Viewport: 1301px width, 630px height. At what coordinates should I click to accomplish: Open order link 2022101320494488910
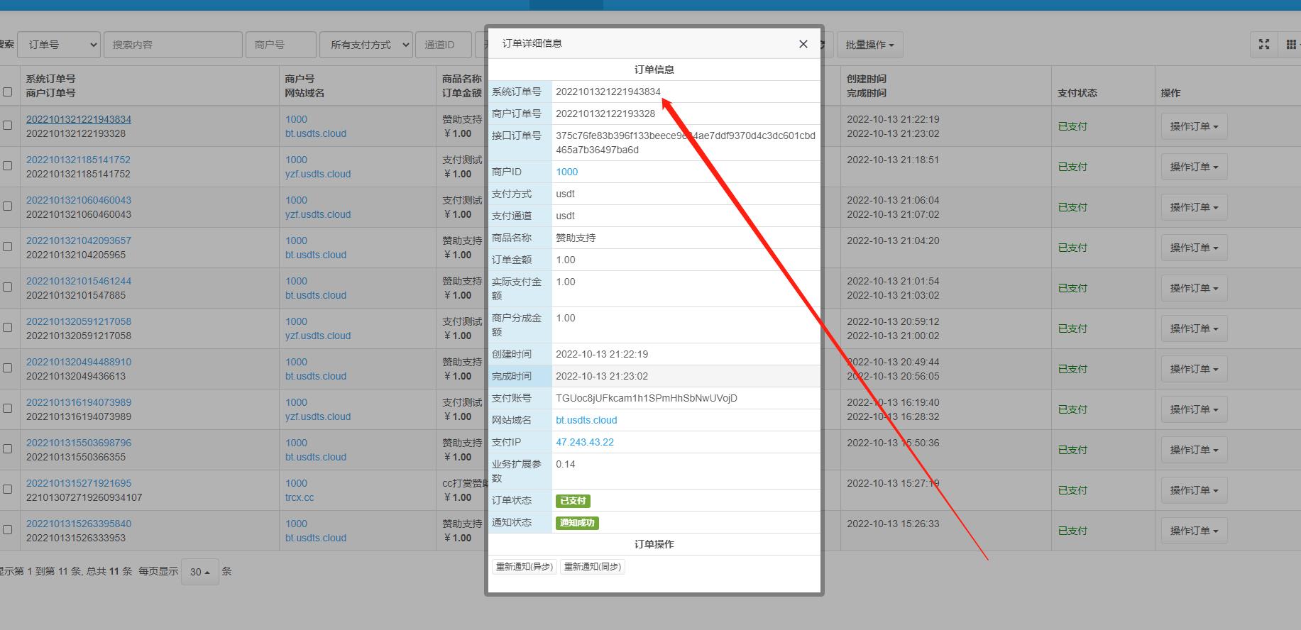79,362
